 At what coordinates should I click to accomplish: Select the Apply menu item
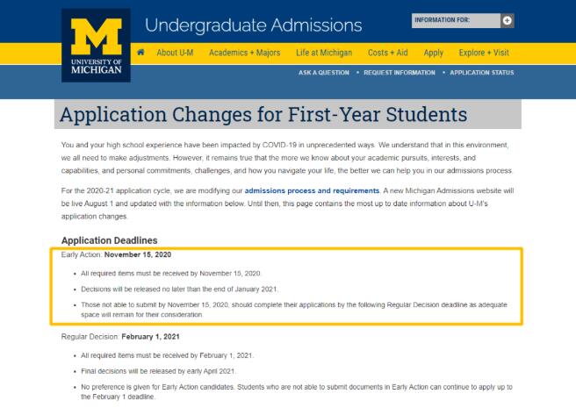point(434,53)
